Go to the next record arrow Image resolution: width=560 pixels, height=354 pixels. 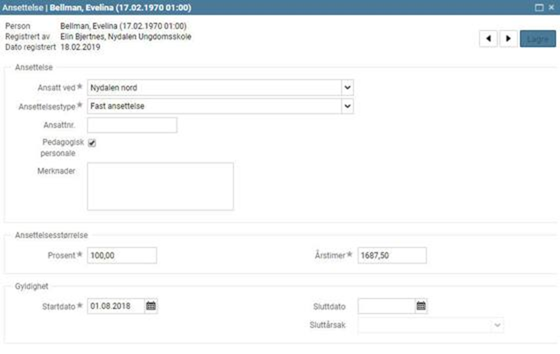pyautogui.click(x=508, y=38)
